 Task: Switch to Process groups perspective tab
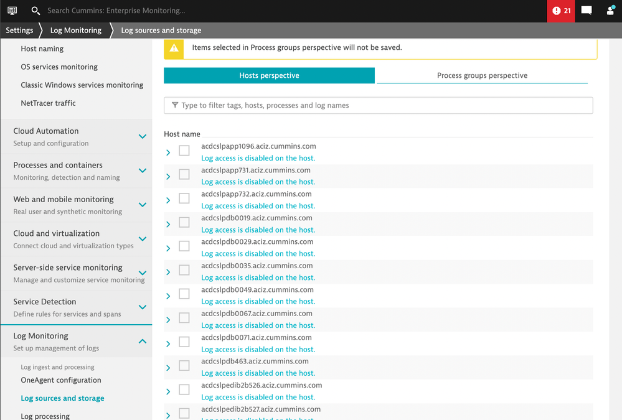click(x=482, y=75)
